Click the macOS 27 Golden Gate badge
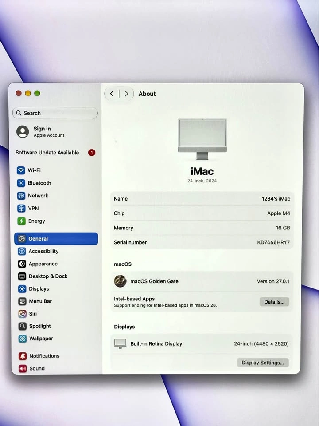Image resolution: width=319 pixels, height=426 pixels. point(120,281)
